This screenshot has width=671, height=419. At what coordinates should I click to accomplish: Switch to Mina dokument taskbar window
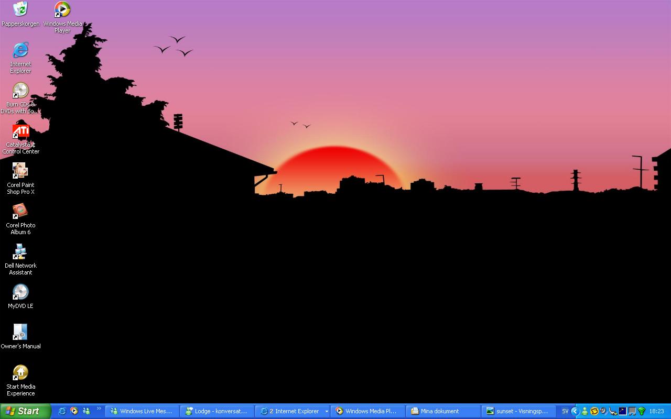[443, 411]
